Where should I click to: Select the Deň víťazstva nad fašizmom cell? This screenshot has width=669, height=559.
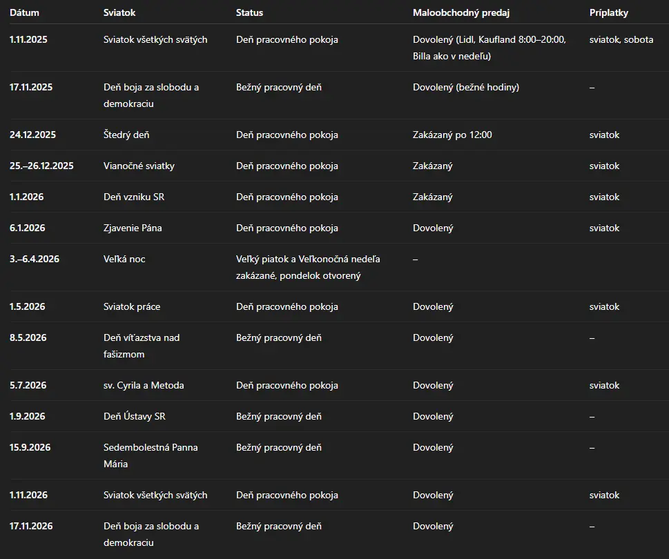[142, 346]
